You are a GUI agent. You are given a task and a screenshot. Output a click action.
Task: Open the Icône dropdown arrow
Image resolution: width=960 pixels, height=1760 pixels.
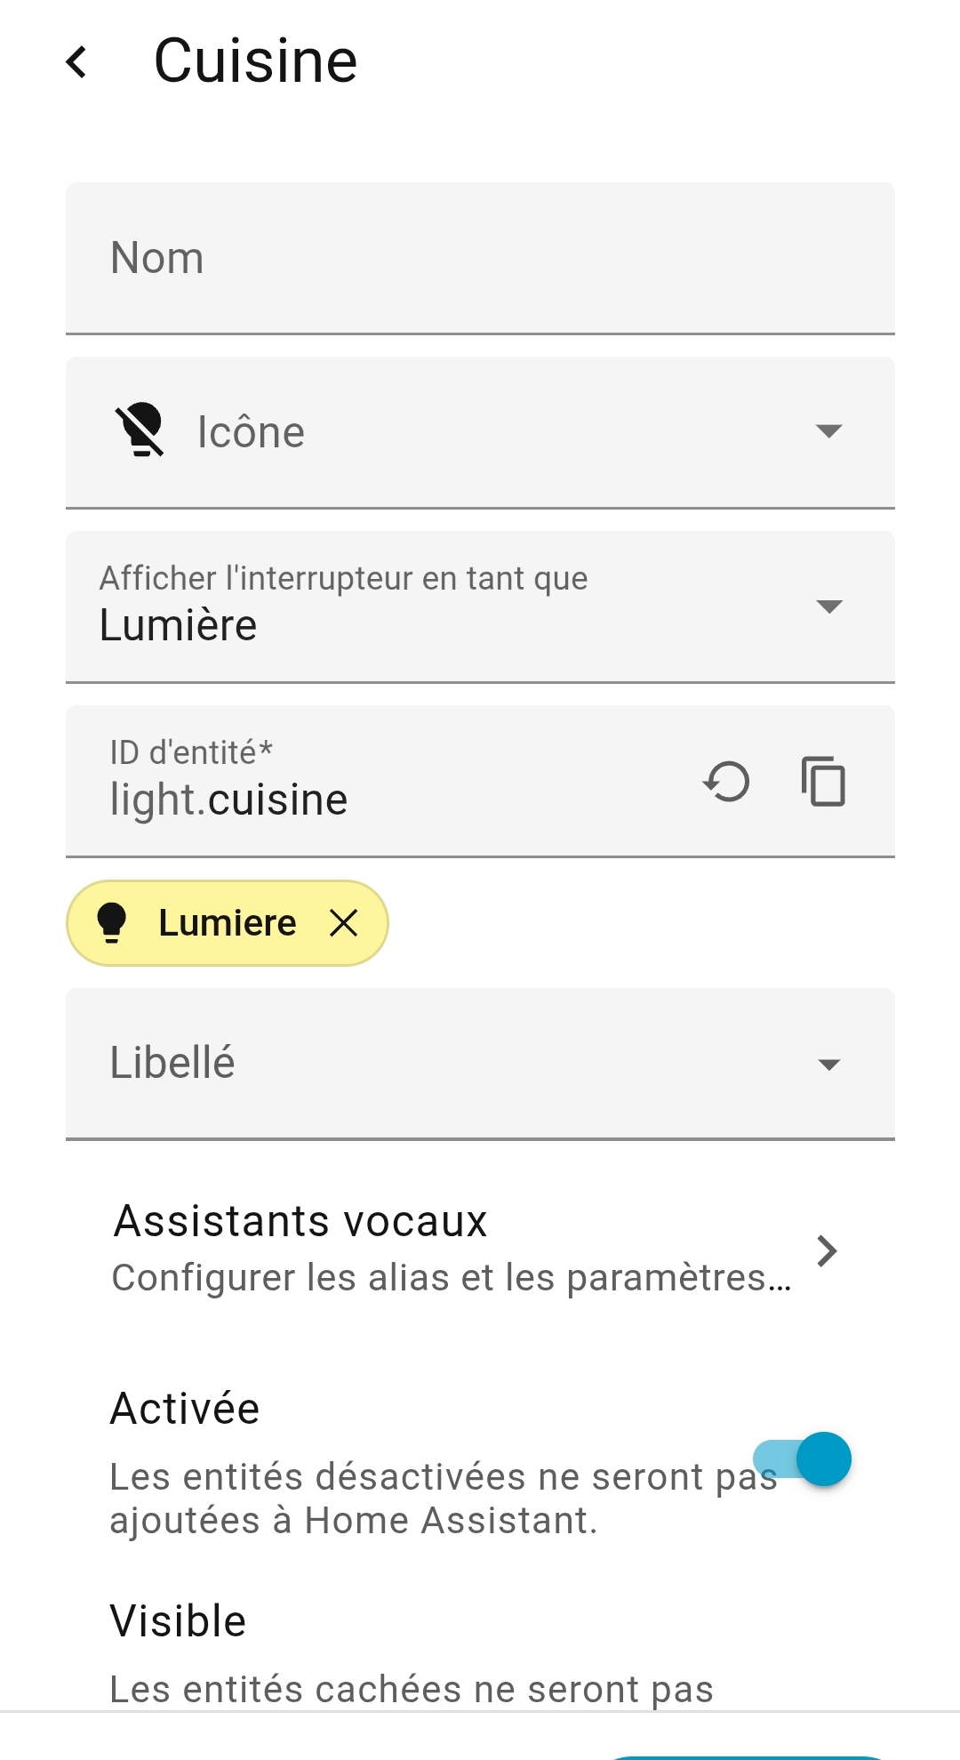pos(828,431)
